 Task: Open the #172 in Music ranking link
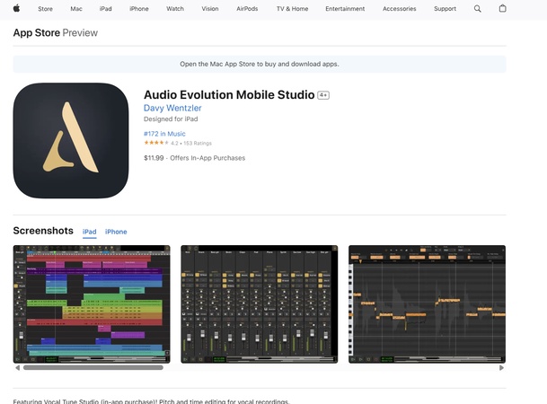click(x=164, y=134)
